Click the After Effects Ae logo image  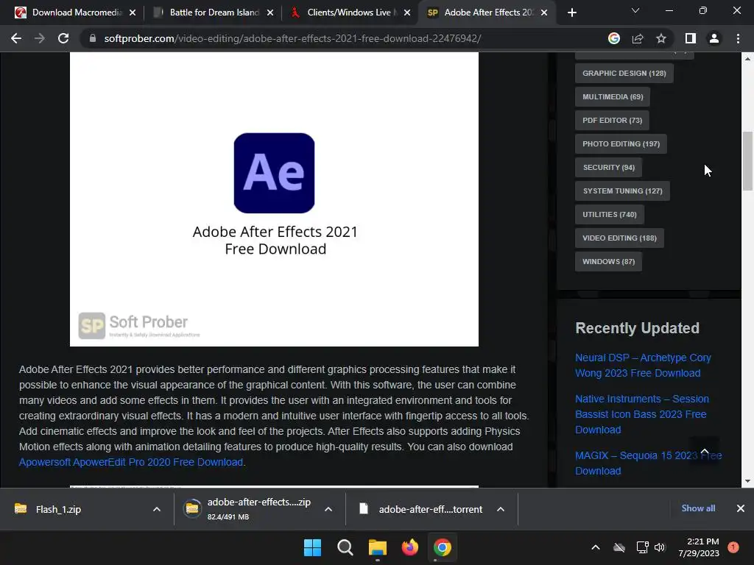point(274,173)
